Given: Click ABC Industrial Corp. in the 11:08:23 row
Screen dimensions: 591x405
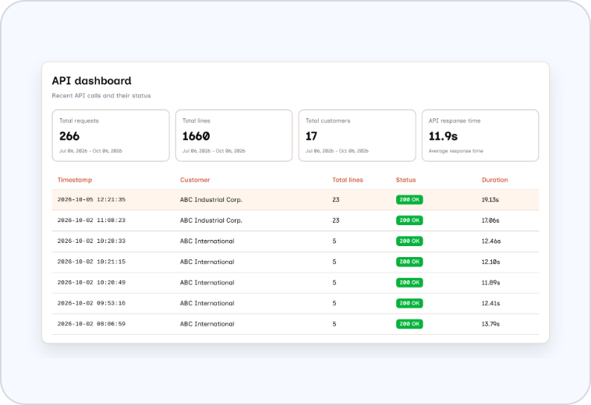Looking at the screenshot, I should pos(211,220).
